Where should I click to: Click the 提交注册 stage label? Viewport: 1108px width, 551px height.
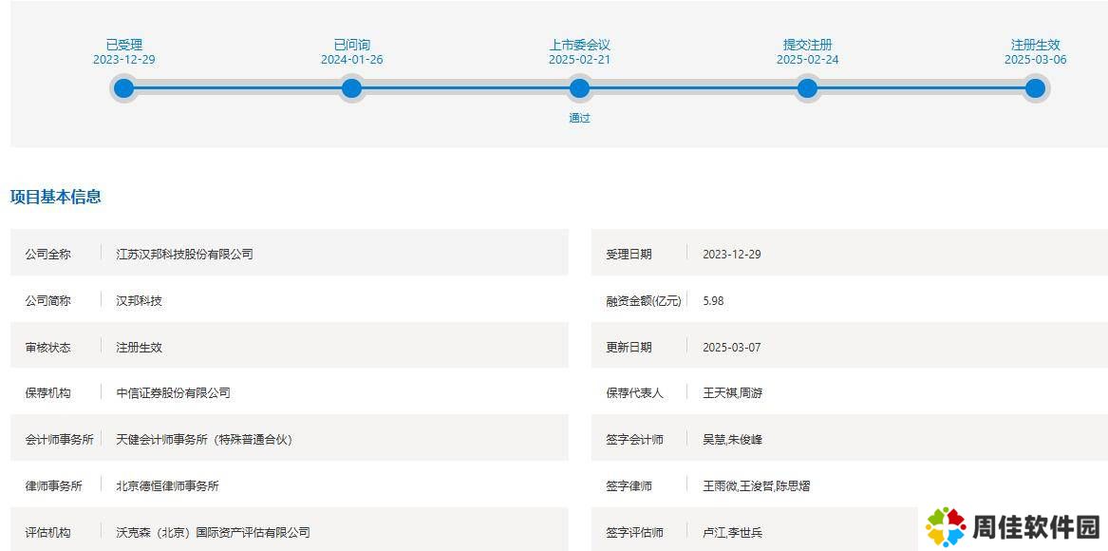[x=807, y=46]
